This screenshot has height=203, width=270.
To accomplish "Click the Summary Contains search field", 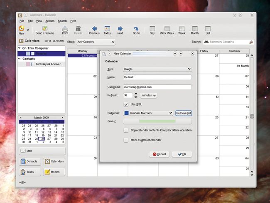I will click(x=229, y=42).
